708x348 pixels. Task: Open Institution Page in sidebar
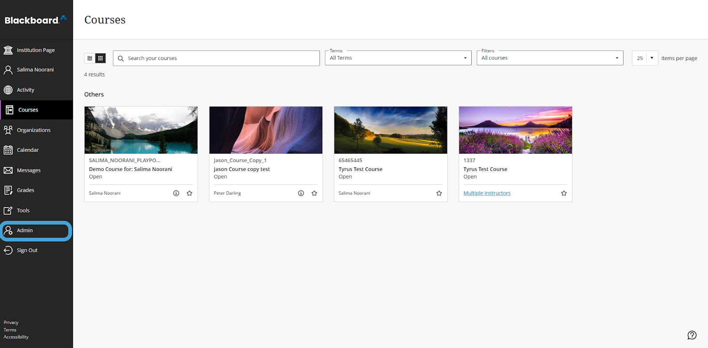(x=36, y=50)
